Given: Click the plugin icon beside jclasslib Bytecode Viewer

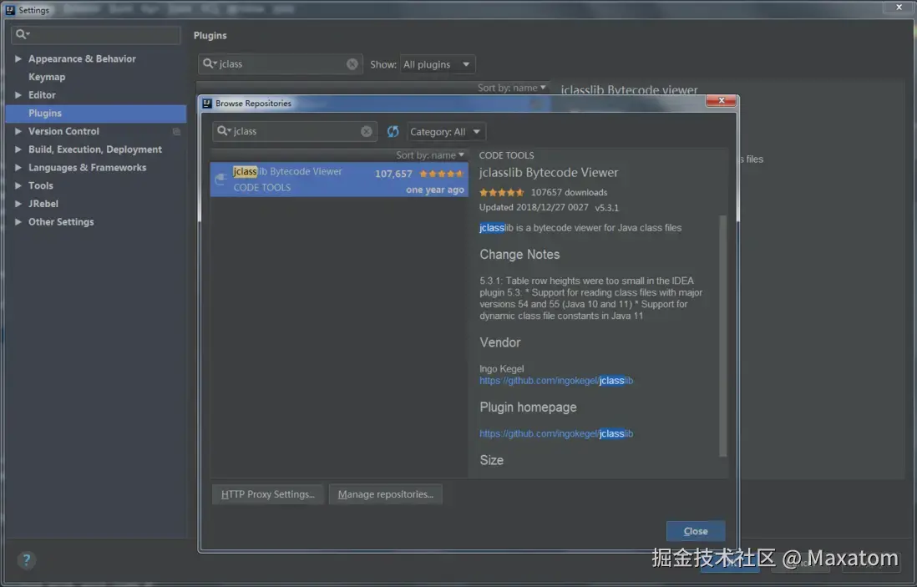Looking at the screenshot, I should click(220, 179).
